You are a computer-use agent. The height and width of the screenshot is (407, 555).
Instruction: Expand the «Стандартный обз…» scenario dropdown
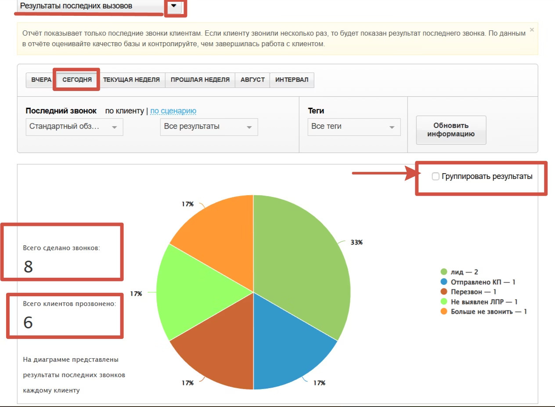pos(74,127)
